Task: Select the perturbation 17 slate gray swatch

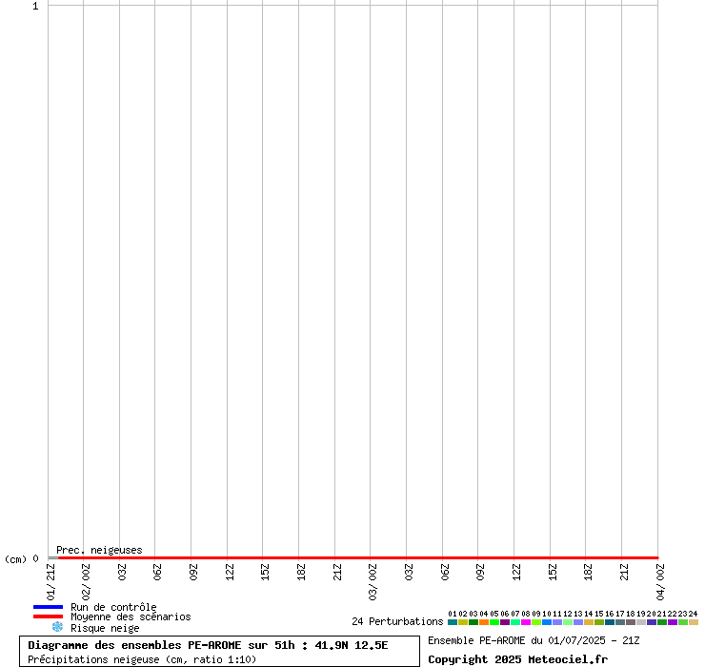Action: [620, 622]
